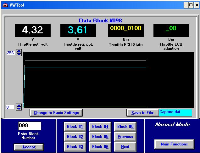The image size is (200, 153).
Task: Go to the Previous data block
Action: tap(125, 137)
